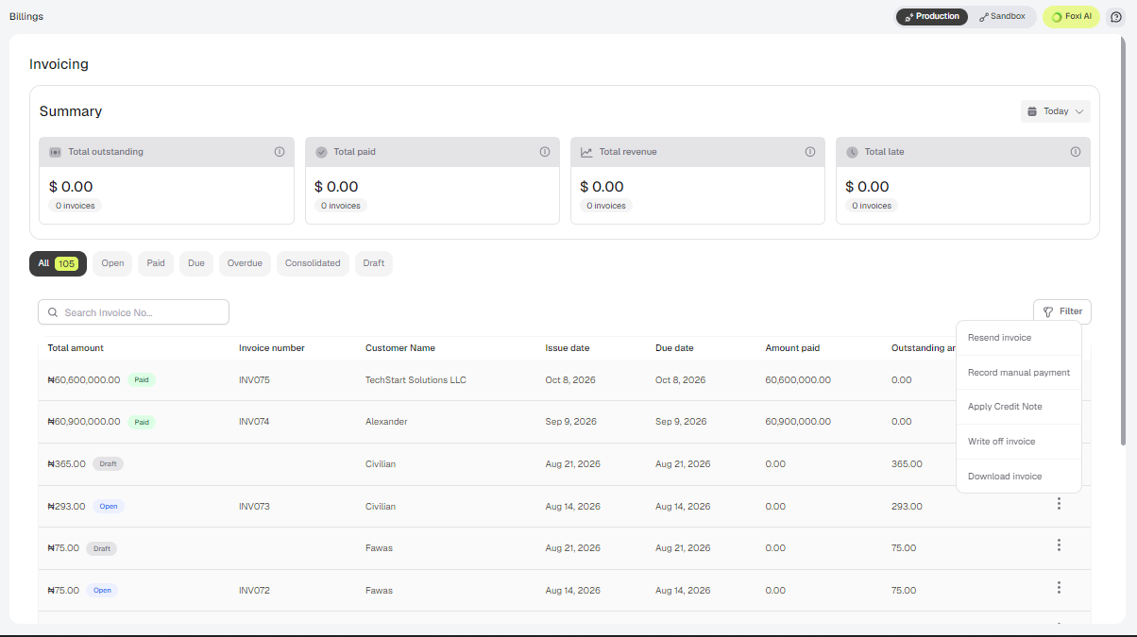The width and height of the screenshot is (1137, 637).
Task: Select the Overdue invoices tab
Action: click(246, 263)
